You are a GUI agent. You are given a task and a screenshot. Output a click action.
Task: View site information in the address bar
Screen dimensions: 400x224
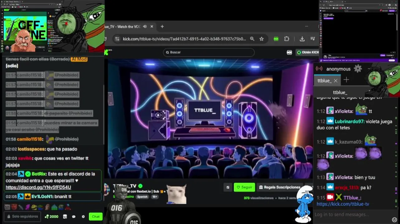[117, 39]
